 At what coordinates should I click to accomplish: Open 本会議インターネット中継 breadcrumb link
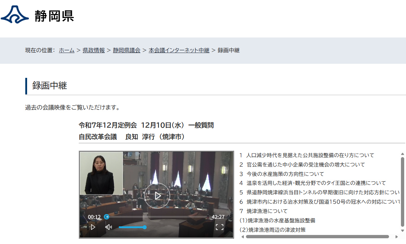pyautogui.click(x=179, y=50)
